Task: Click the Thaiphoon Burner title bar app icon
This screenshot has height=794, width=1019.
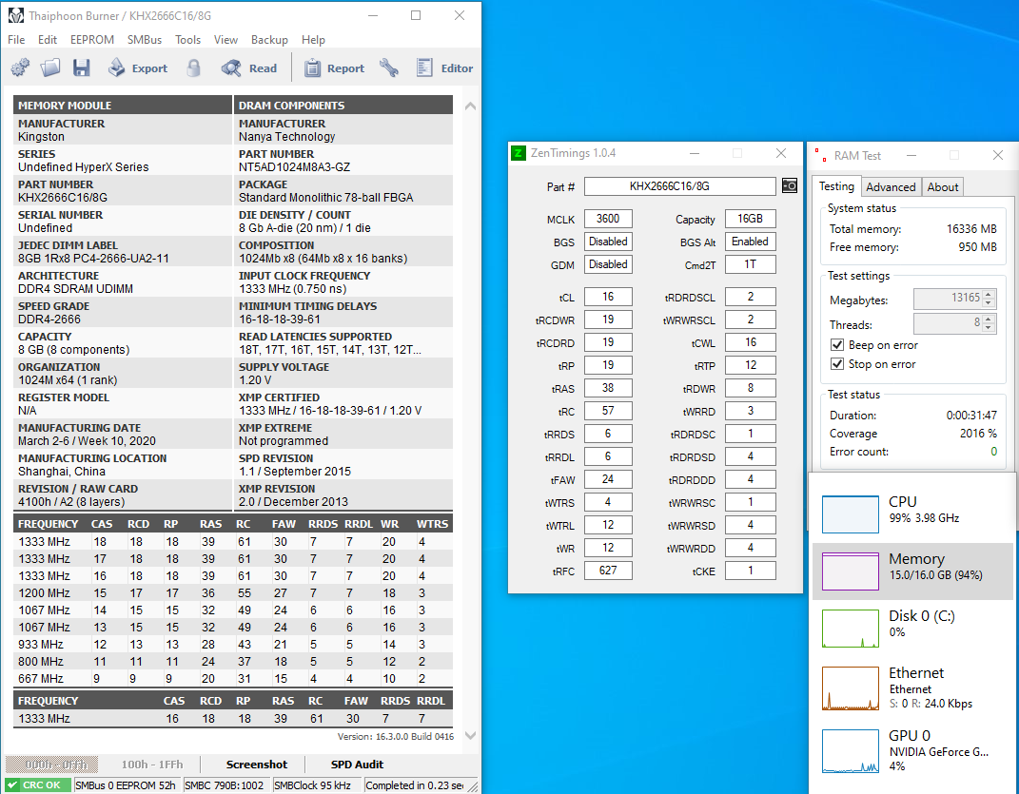Action: pyautogui.click(x=15, y=15)
